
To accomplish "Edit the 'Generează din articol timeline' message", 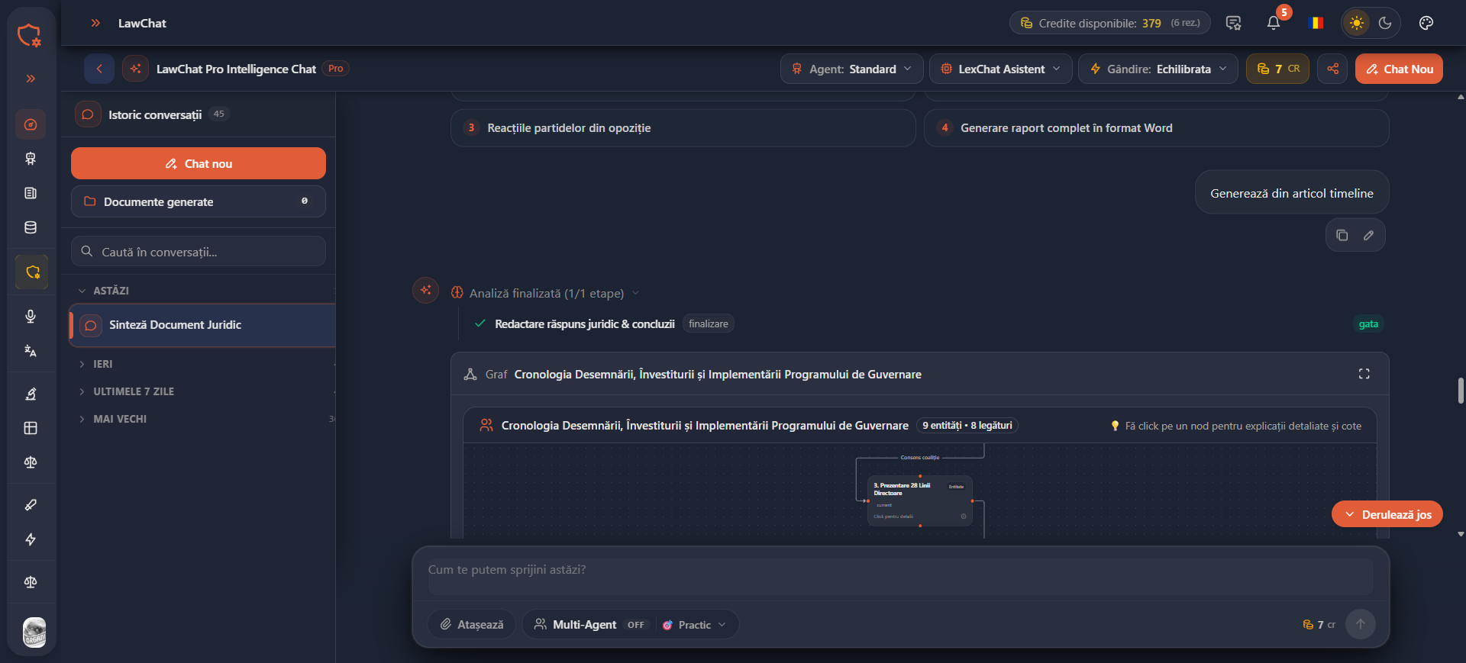I will tap(1368, 235).
